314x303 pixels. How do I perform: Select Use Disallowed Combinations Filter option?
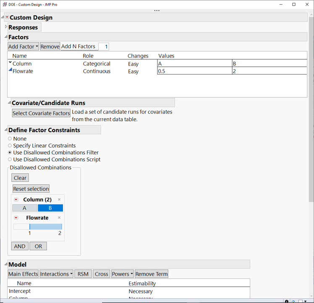[x=10, y=152]
